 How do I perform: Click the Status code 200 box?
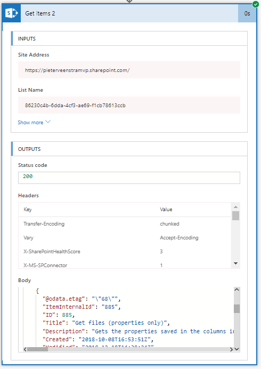(129, 178)
